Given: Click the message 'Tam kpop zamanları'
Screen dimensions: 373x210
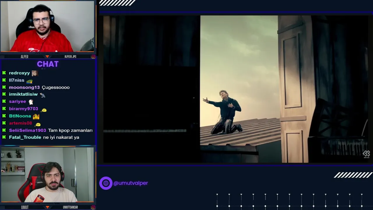Looking at the screenshot, I should pyautogui.click(x=70, y=130).
